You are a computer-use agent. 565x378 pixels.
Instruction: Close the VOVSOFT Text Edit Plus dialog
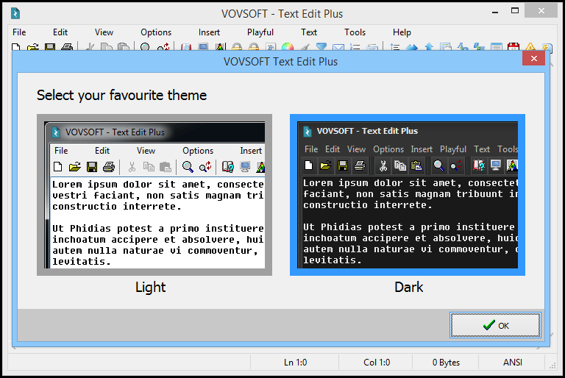(533, 58)
